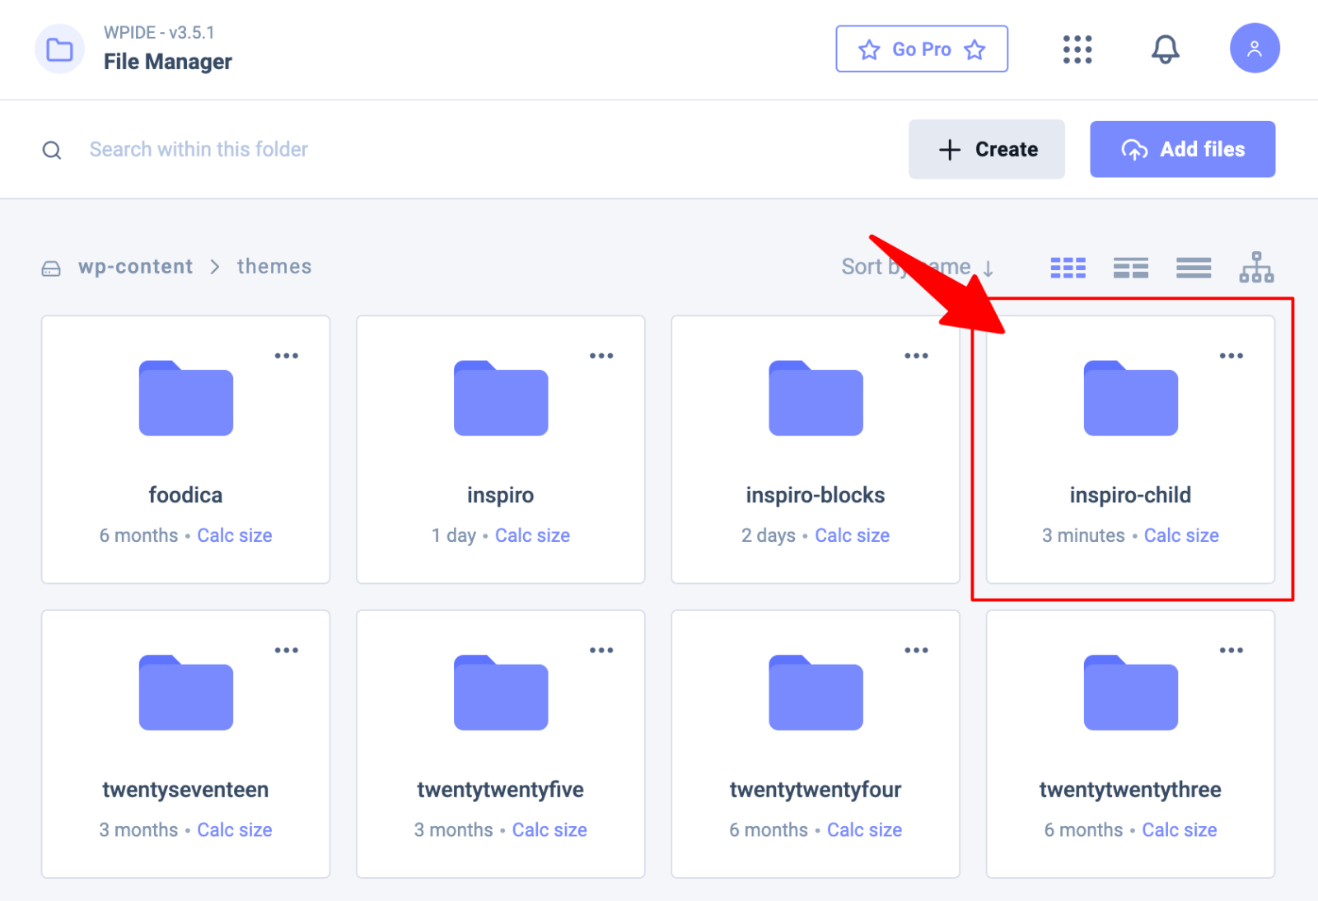Click the Go Pro button
1318x901 pixels.
(x=921, y=49)
